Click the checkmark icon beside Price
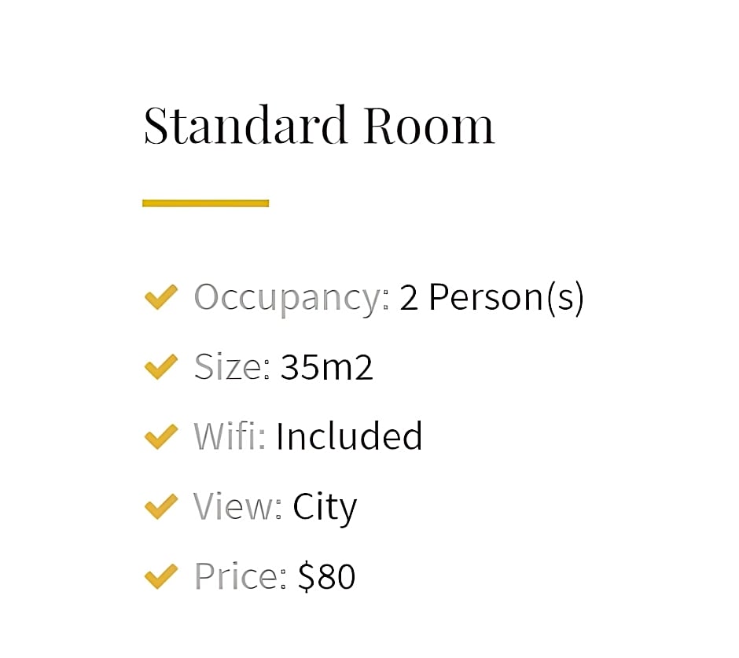This screenshot has width=739, height=658. coord(161,576)
